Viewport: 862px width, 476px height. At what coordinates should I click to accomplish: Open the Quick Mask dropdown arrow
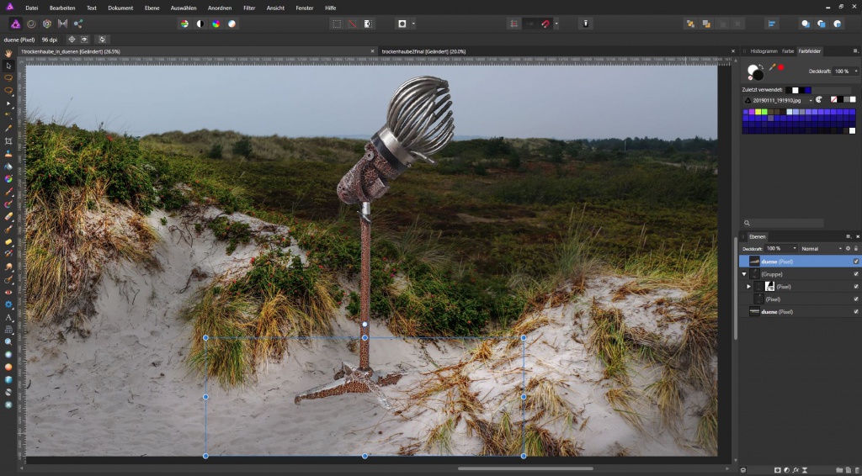(x=413, y=24)
